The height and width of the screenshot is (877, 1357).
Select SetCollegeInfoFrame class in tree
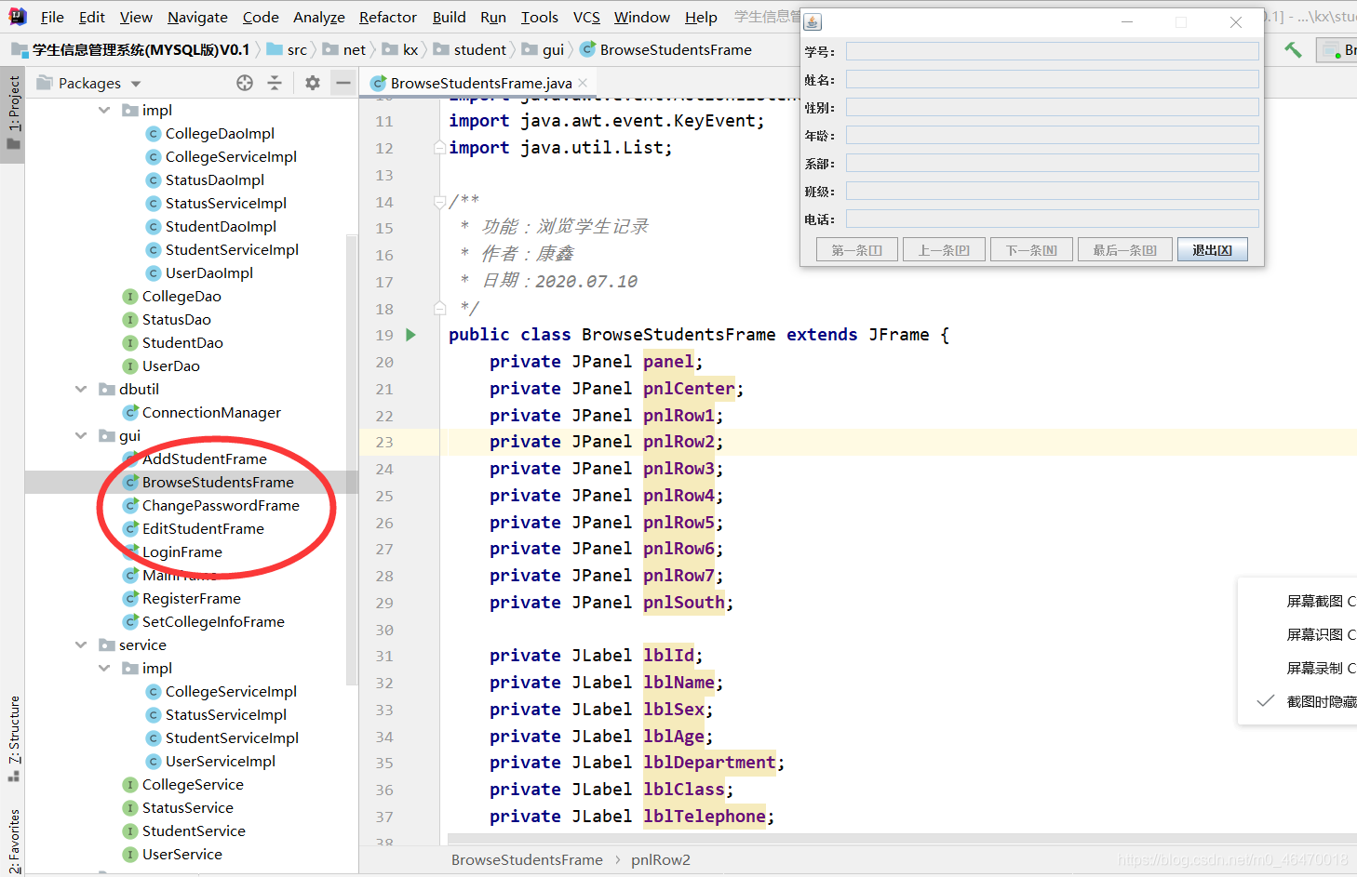[213, 621]
